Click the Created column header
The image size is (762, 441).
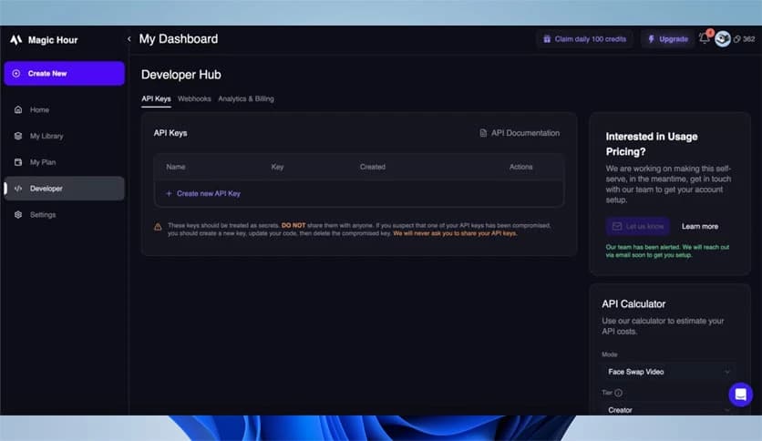tap(373, 167)
